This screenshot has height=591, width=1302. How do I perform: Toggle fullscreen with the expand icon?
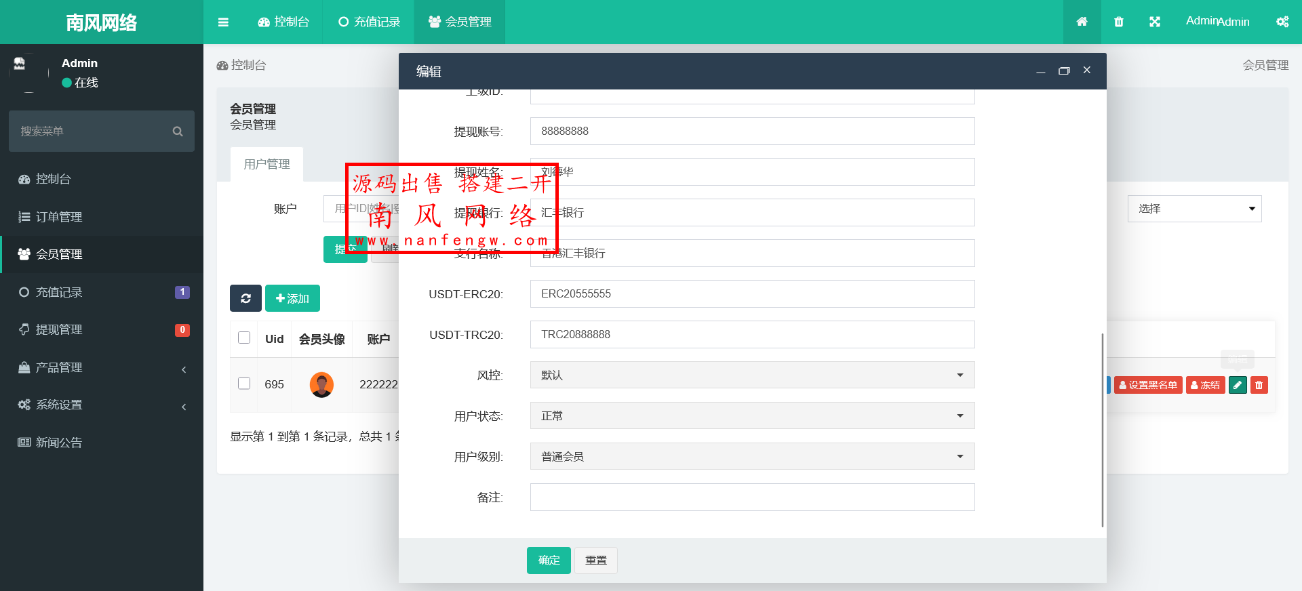[x=1155, y=22]
